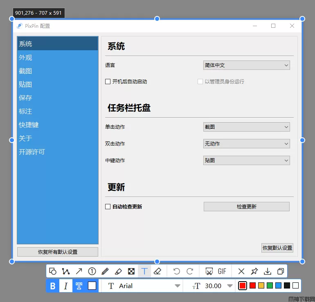Enable 开机后自动启动 checkbox

tap(108, 81)
